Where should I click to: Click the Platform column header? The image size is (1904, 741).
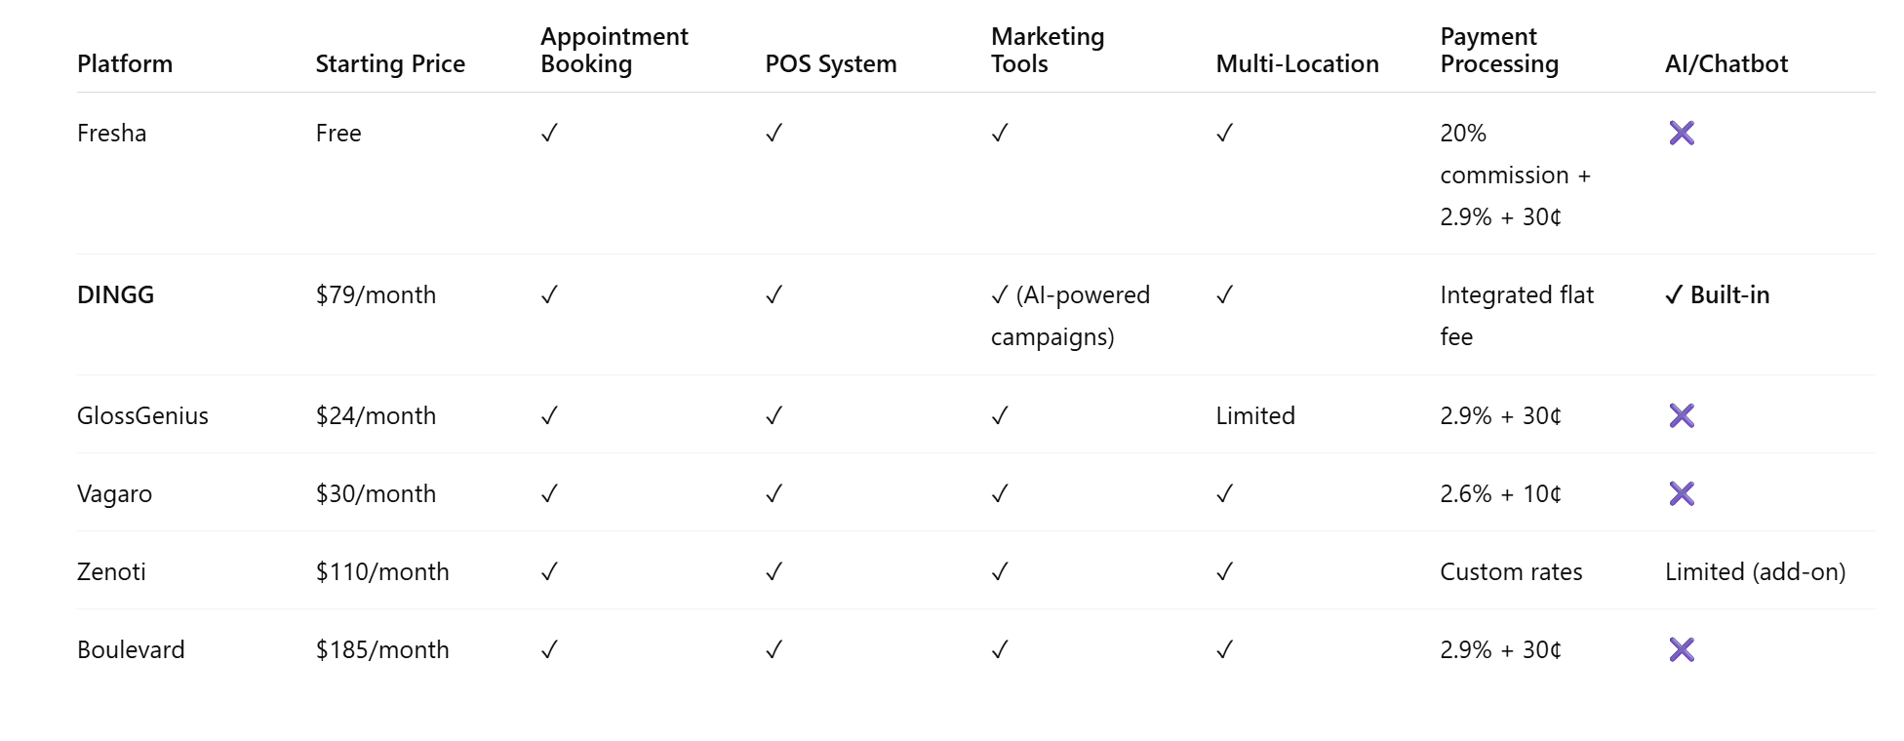point(125,64)
